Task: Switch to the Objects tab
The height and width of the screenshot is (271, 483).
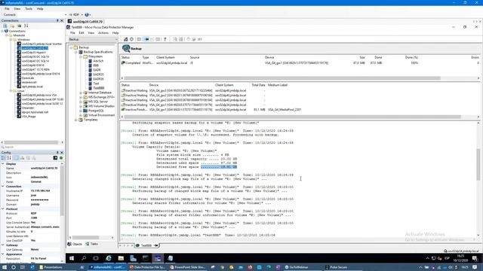Action: coord(75,244)
